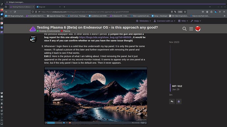Image resolution: width=227 pixels, height=127 pixels.
Task: Enlarge the cherry blossom wallpaper screenshot
Action: (x=95, y=96)
